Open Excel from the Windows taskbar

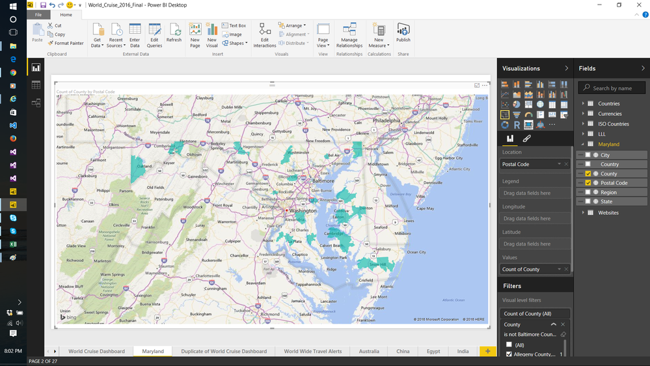pos(13,244)
